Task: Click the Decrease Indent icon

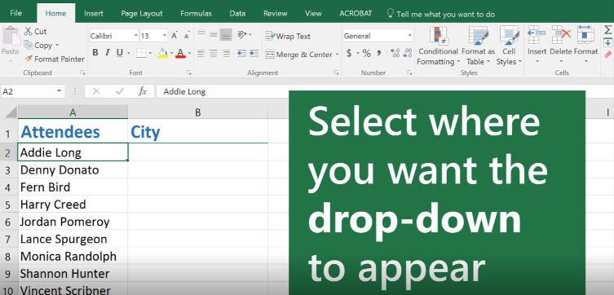Action: point(241,53)
